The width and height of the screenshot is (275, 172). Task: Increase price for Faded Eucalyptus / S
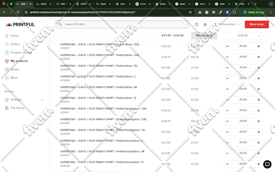point(259,164)
